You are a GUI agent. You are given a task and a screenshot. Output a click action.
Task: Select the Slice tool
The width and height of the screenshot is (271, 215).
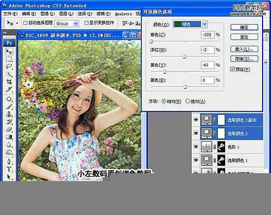(x=9, y=89)
